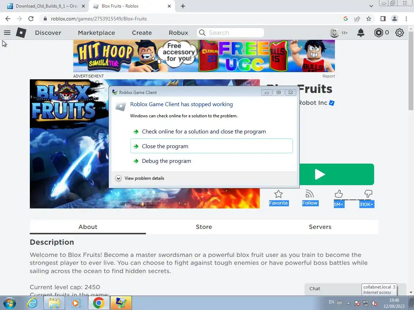Open the Robux balance icon
The width and height of the screenshot is (414, 310).
[x=379, y=33]
